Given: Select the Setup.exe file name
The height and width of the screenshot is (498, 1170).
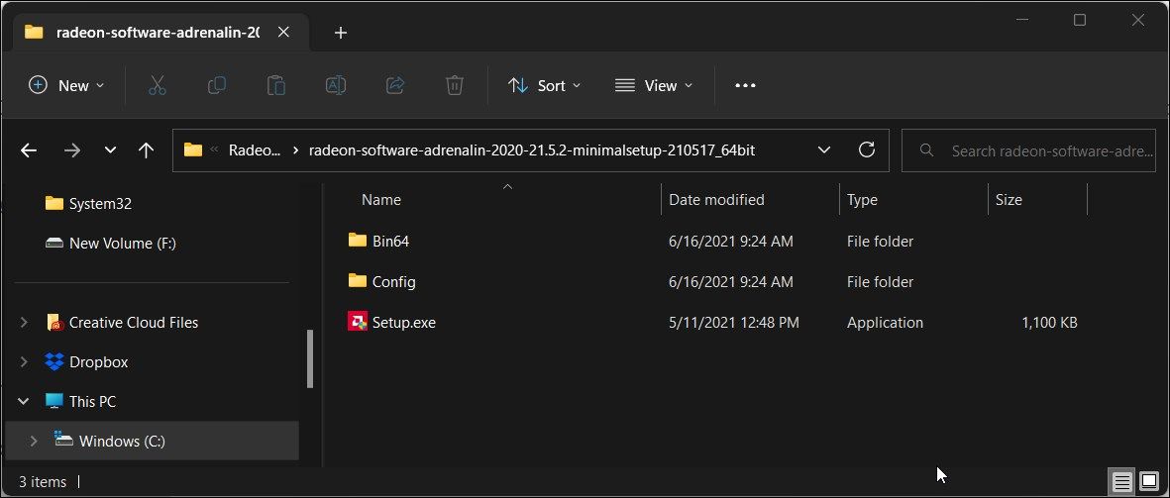Looking at the screenshot, I should (403, 323).
